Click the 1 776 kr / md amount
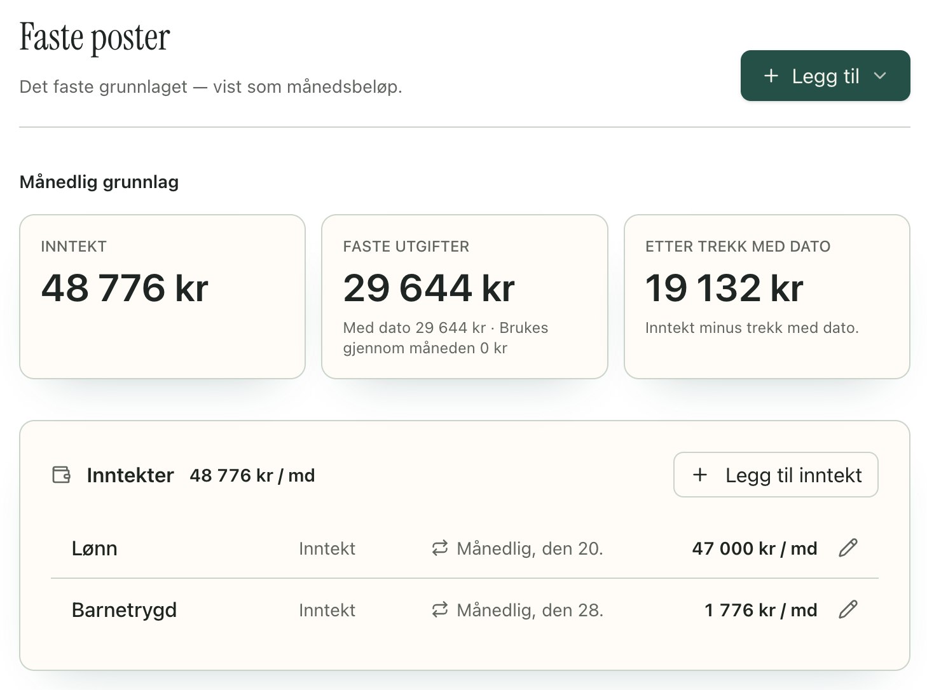 pos(761,610)
